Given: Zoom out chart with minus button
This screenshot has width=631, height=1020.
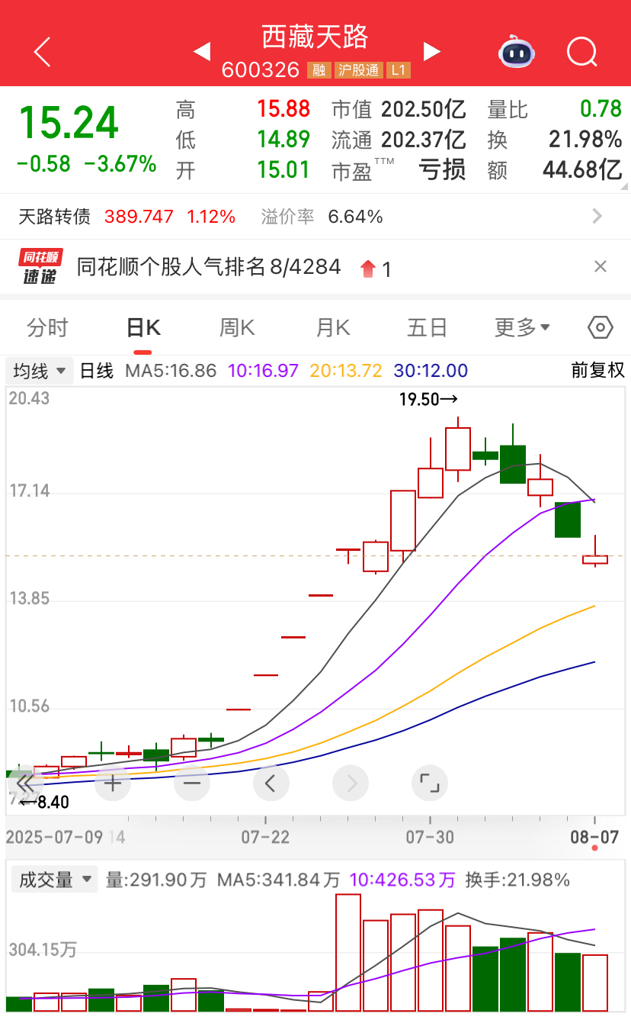Looking at the screenshot, I should [x=192, y=783].
